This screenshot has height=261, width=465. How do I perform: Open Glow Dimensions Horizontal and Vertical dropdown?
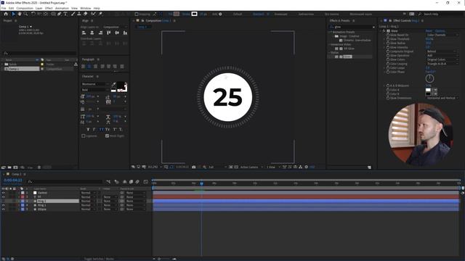(x=442, y=98)
